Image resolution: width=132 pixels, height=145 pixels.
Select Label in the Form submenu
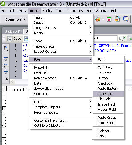tap(108, 136)
